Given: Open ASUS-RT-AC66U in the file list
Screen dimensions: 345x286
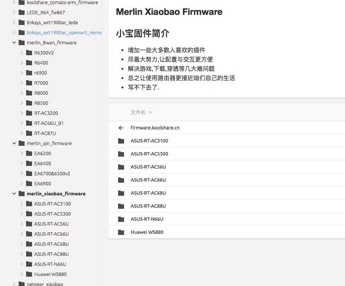Looking at the screenshot, I should pos(148,180).
